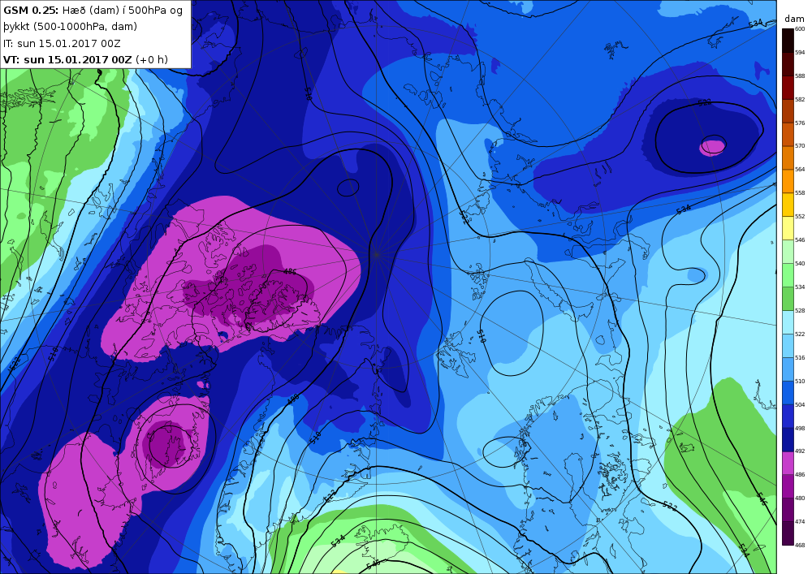Image resolution: width=812 pixels, height=574 pixels.
Task: Click the 504 value on the color bar scale
Action: tap(800, 405)
